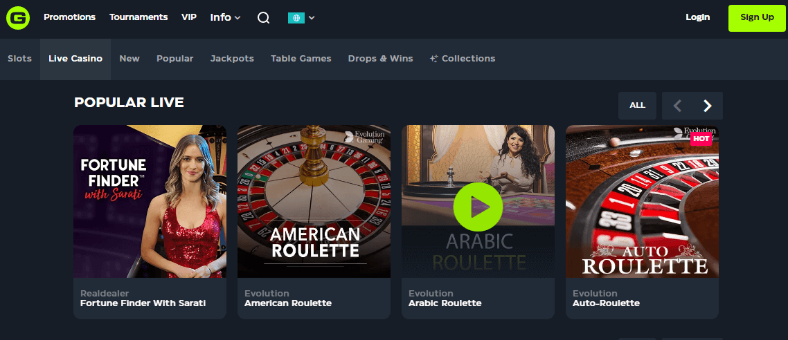Open the Promotions page
788x340 pixels.
click(x=69, y=17)
